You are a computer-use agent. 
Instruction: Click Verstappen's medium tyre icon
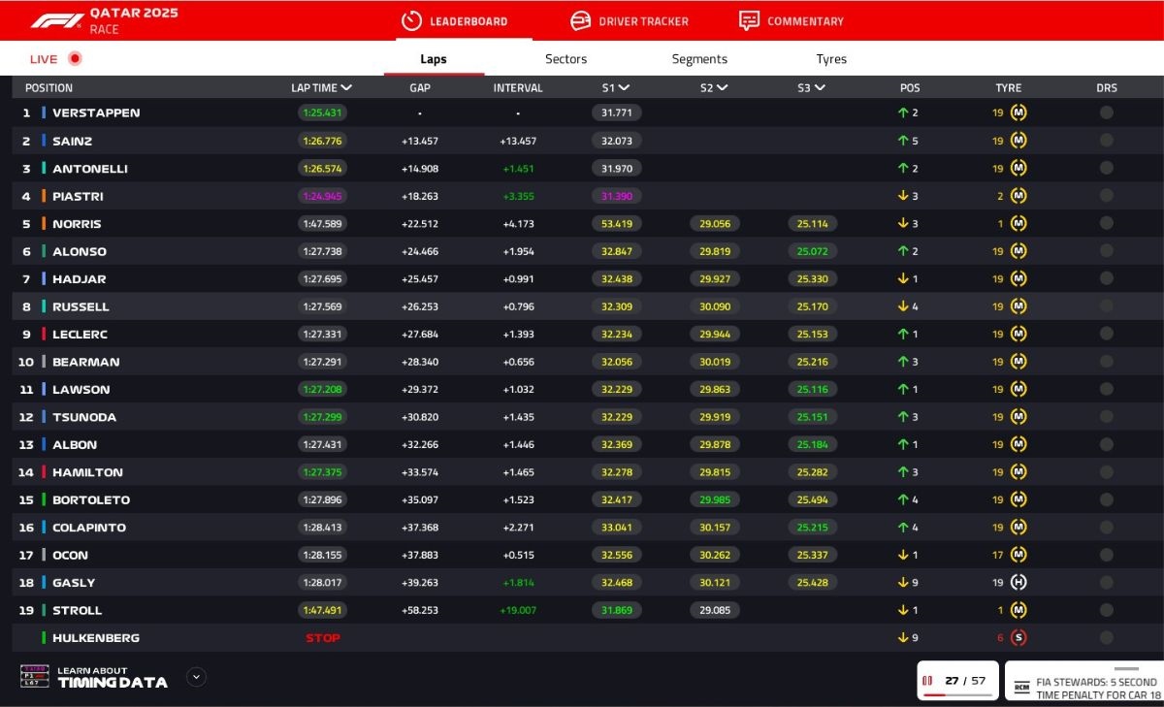pos(1018,112)
